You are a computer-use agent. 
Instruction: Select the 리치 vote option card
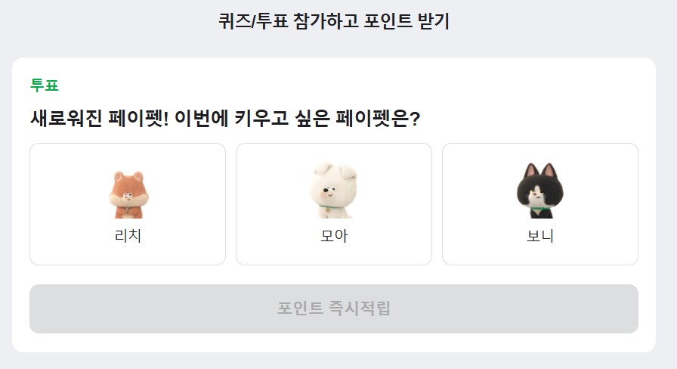128,204
